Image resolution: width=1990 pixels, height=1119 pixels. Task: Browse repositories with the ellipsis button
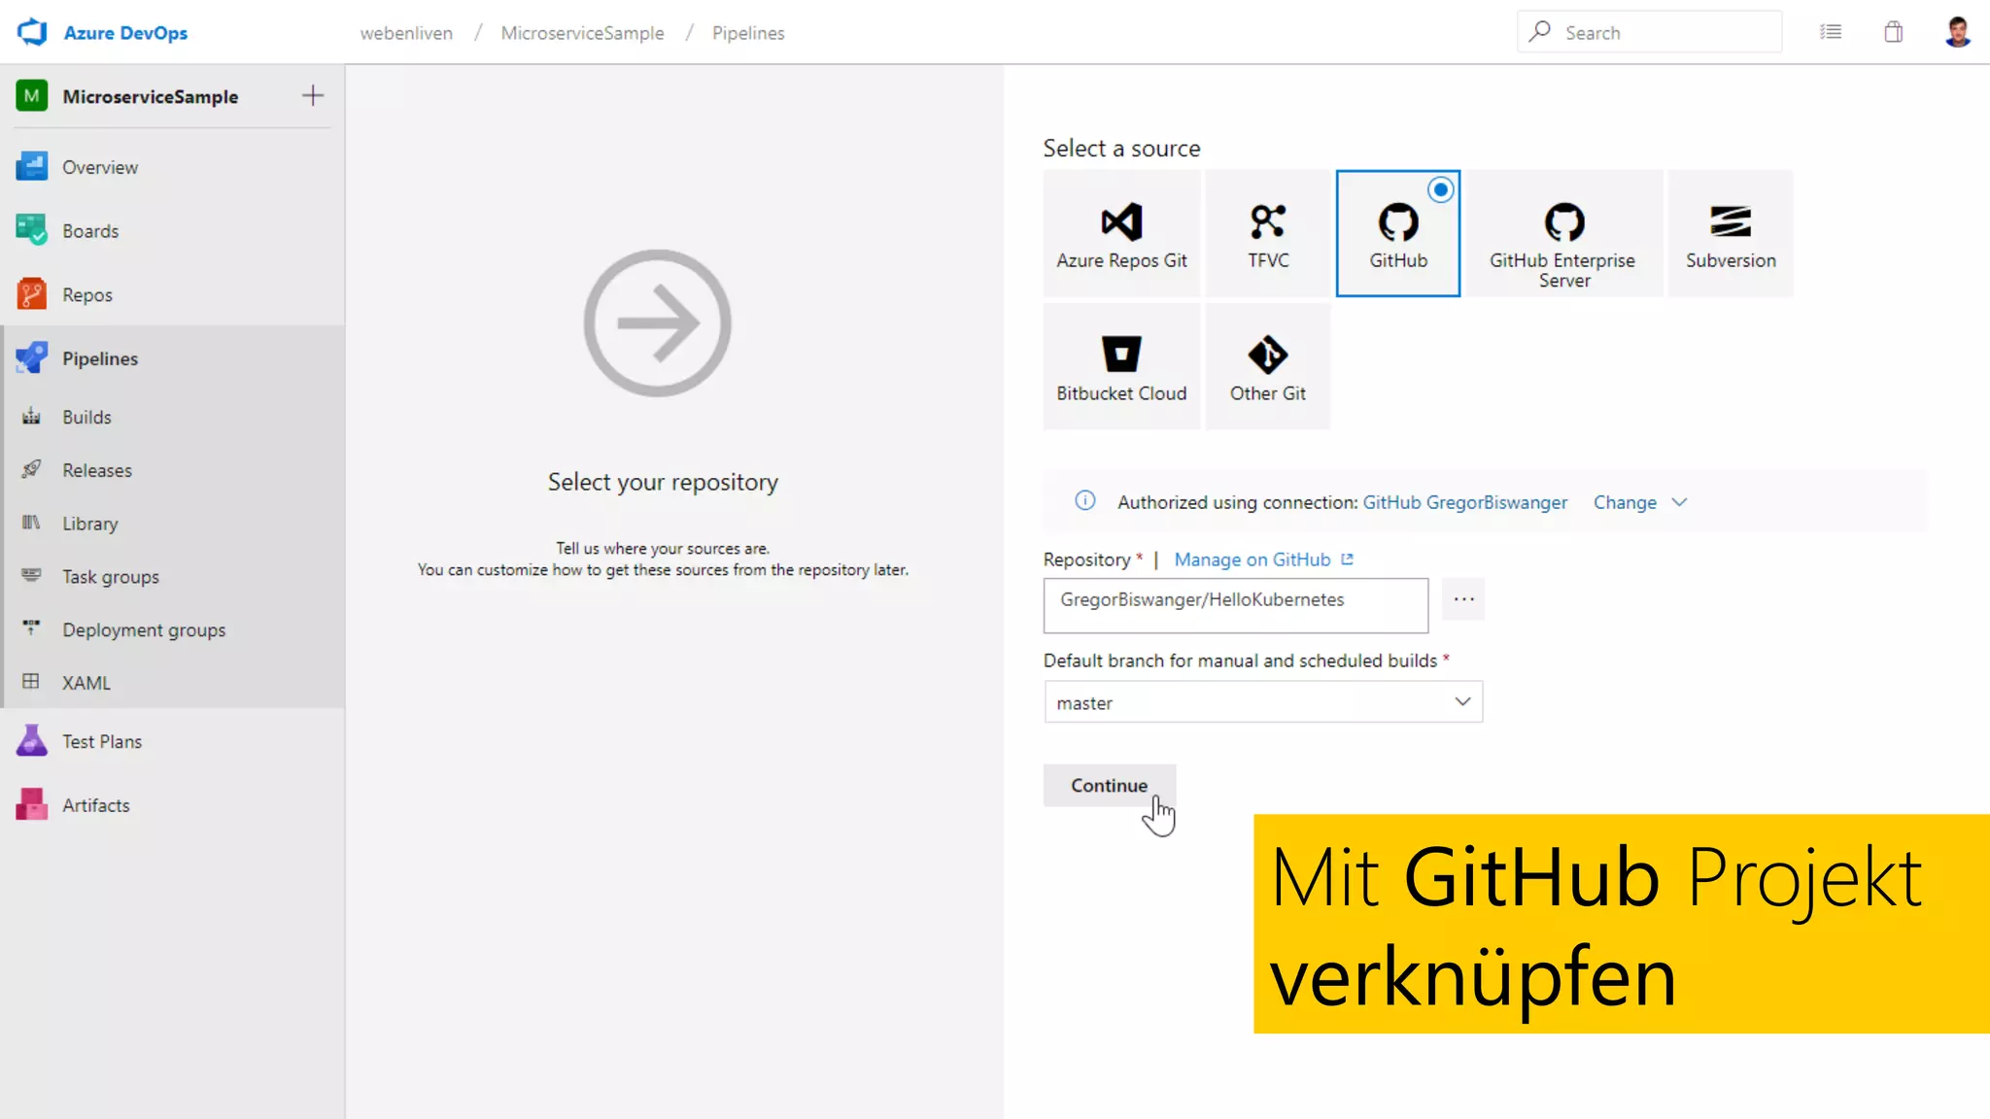click(x=1463, y=599)
